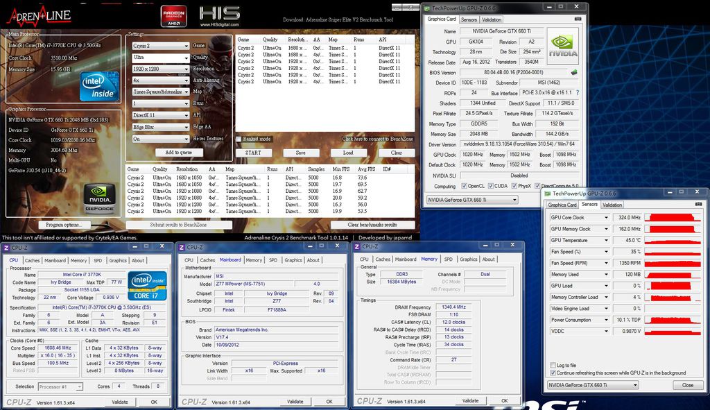
Task: Open the SPD tab in CPU-Z Memory window
Action: (x=449, y=259)
